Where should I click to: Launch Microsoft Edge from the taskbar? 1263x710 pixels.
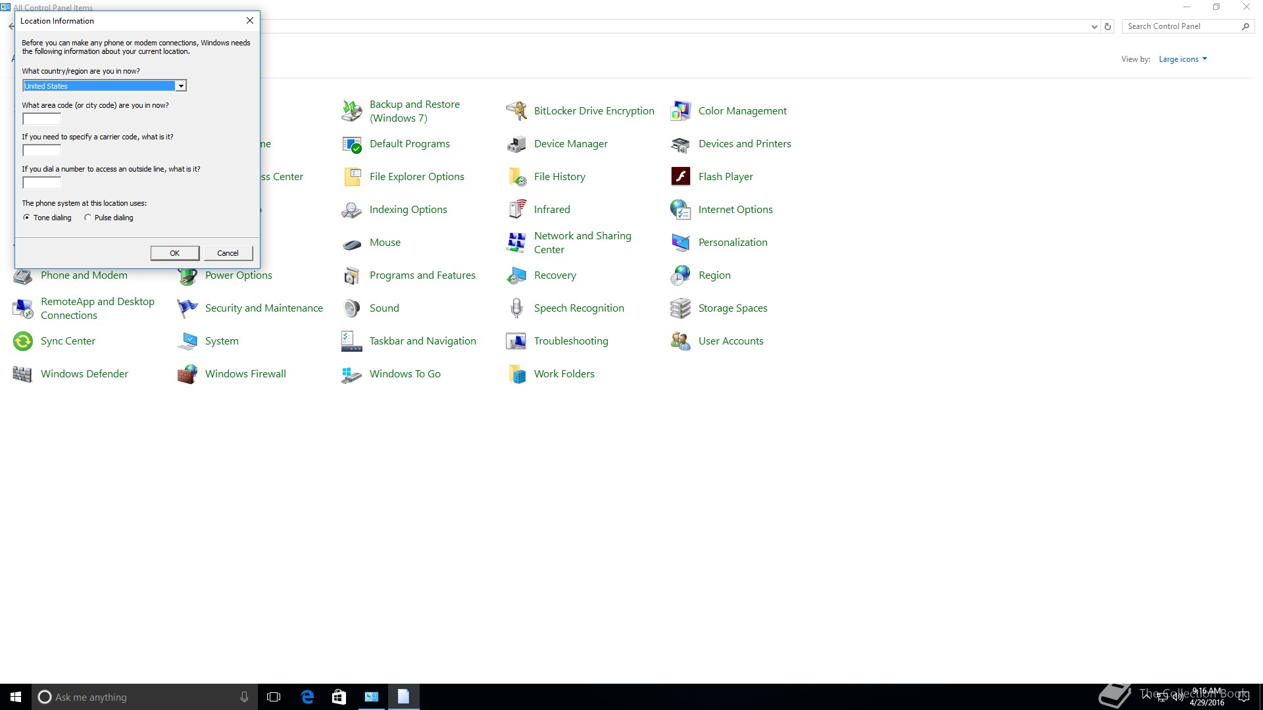coord(307,697)
